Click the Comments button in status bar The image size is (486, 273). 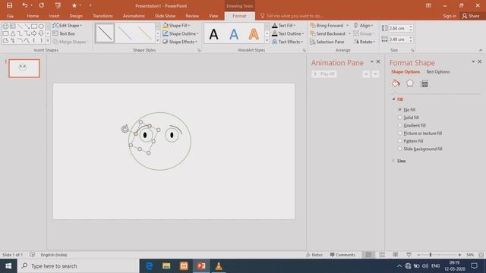click(x=342, y=255)
